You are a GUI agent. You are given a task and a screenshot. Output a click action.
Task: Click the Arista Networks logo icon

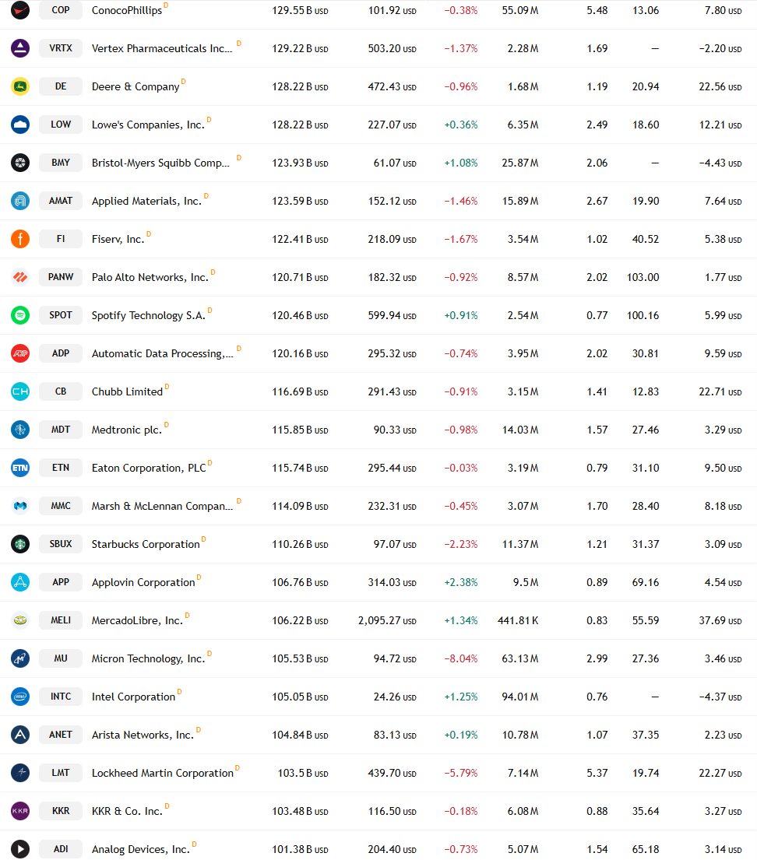(20, 735)
